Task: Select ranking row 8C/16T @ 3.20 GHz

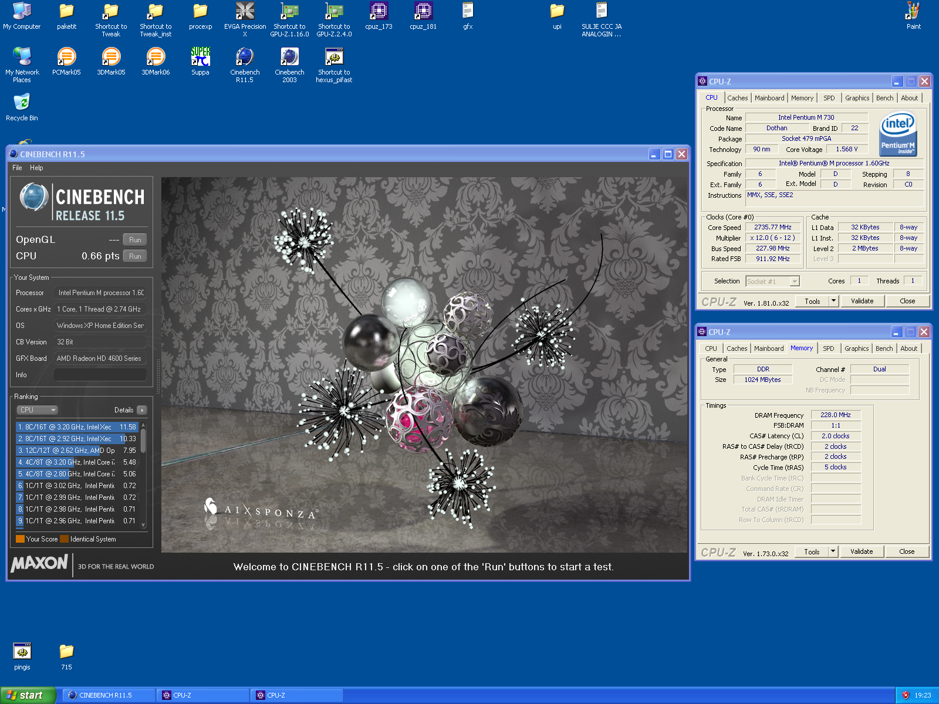Action: [77, 427]
